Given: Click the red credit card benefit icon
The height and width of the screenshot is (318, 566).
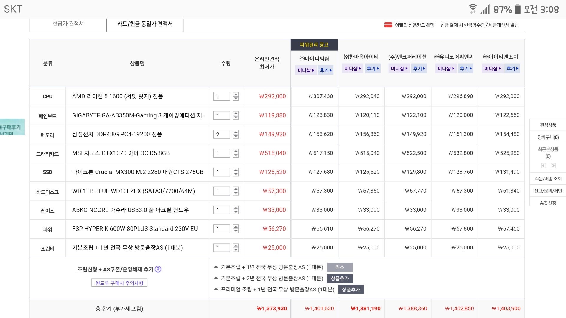Looking at the screenshot, I should [388, 25].
